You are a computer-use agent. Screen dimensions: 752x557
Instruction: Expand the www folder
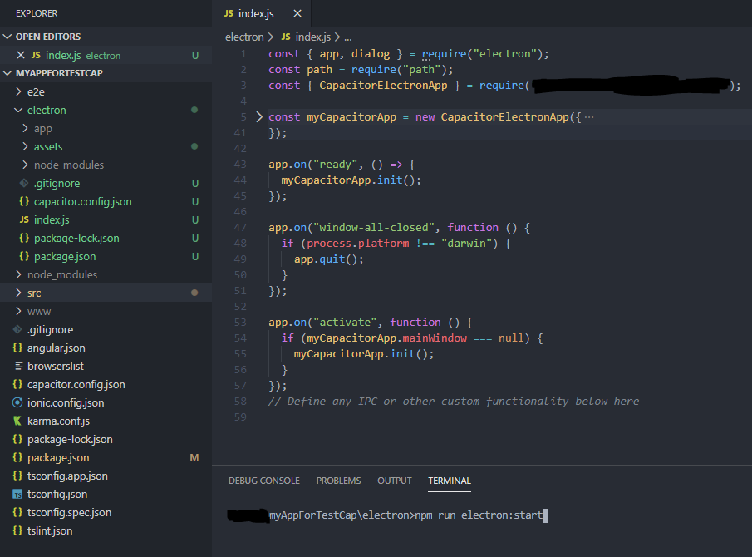19,311
